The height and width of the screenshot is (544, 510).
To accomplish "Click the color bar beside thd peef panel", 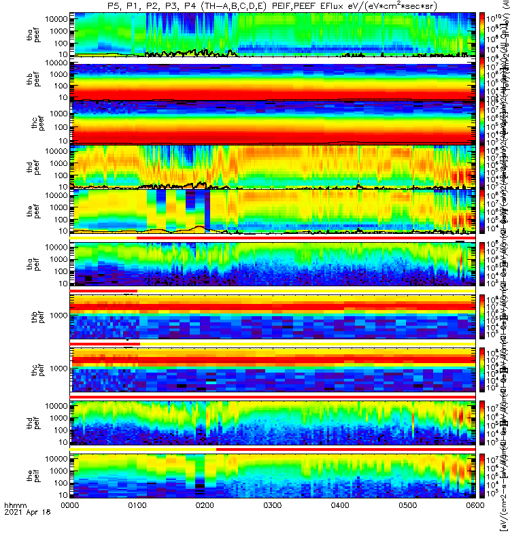I will 482,167.
